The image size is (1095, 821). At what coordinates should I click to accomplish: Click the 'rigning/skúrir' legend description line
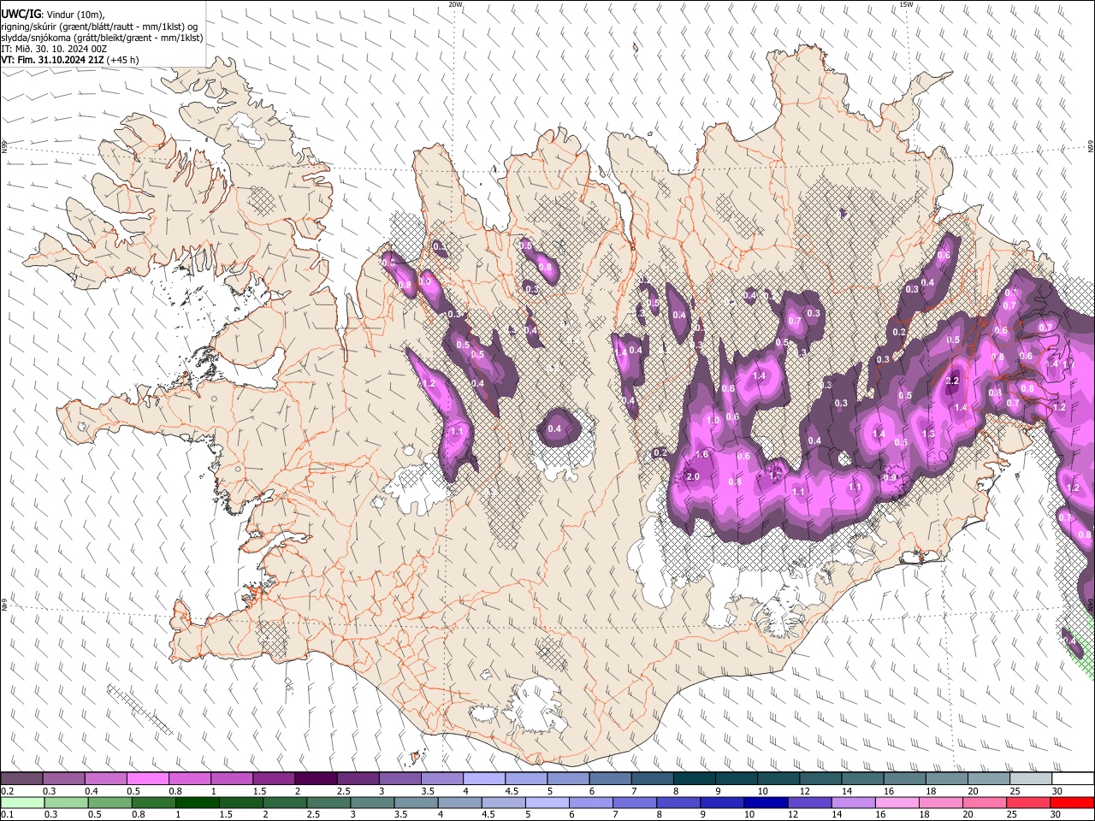click(99, 27)
